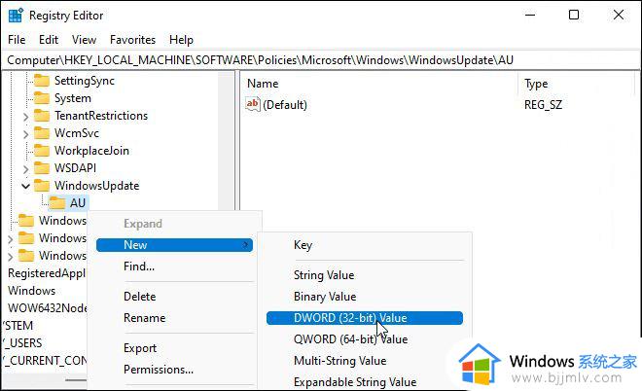Select the WorkplaceJoin key label
This screenshot has width=642, height=391.
point(91,151)
